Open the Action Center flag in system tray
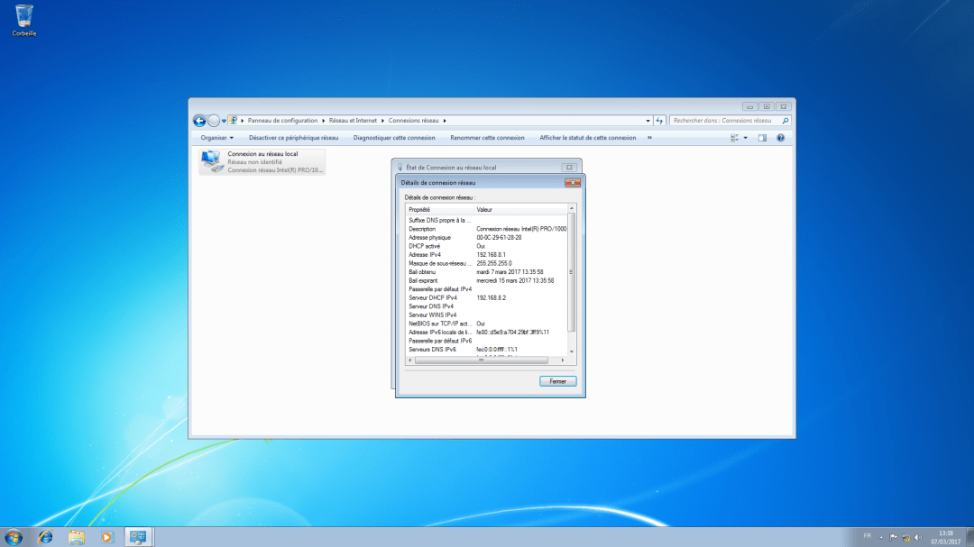The height and width of the screenshot is (547, 974). point(893,537)
